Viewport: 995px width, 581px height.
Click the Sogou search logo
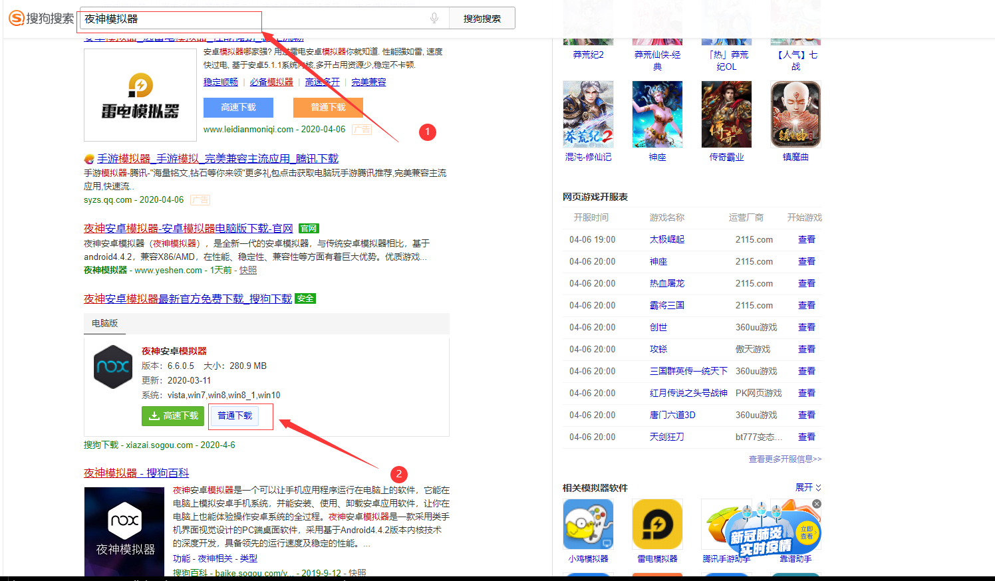[41, 18]
